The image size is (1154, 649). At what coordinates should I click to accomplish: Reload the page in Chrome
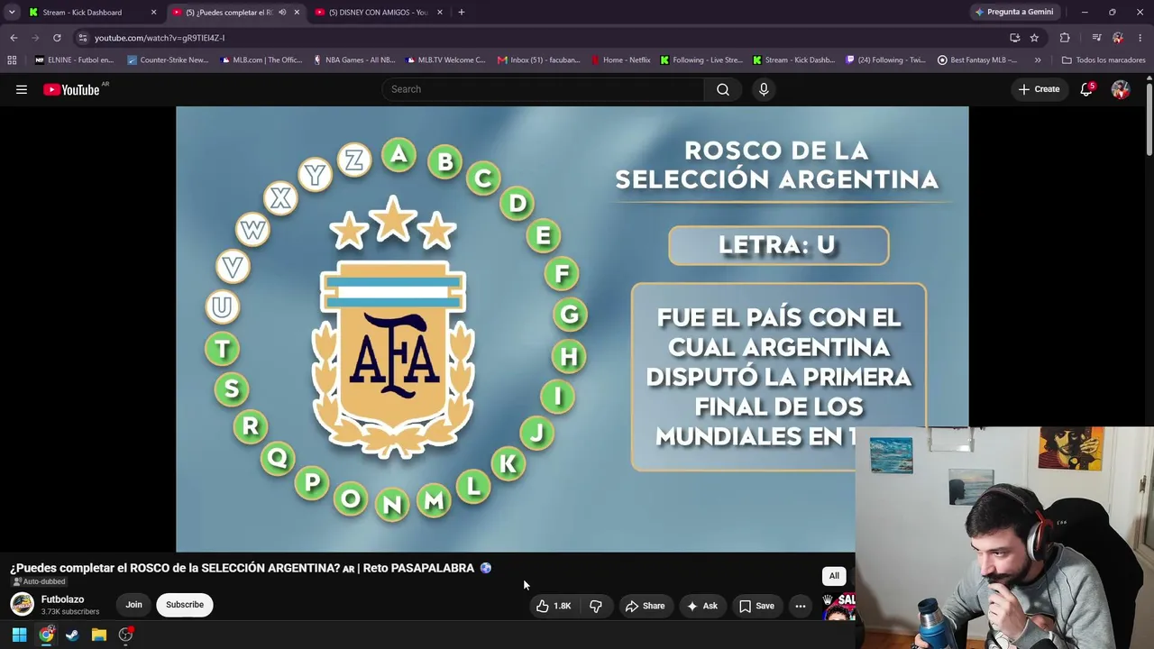point(57,38)
